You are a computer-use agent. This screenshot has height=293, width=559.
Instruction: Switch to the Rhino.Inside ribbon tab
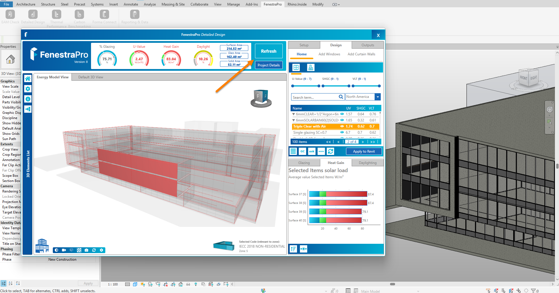pyautogui.click(x=297, y=4)
